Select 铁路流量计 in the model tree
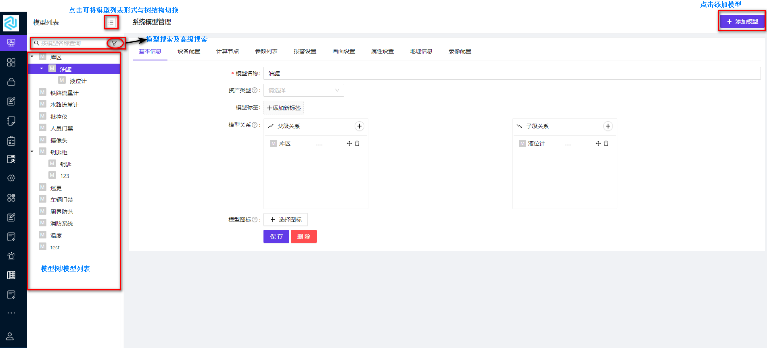The image size is (767, 348). [x=65, y=93]
